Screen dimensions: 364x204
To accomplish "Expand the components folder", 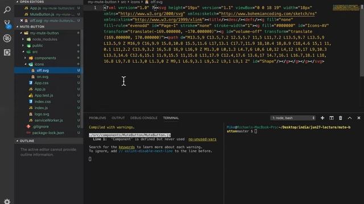I will (x=25, y=58).
